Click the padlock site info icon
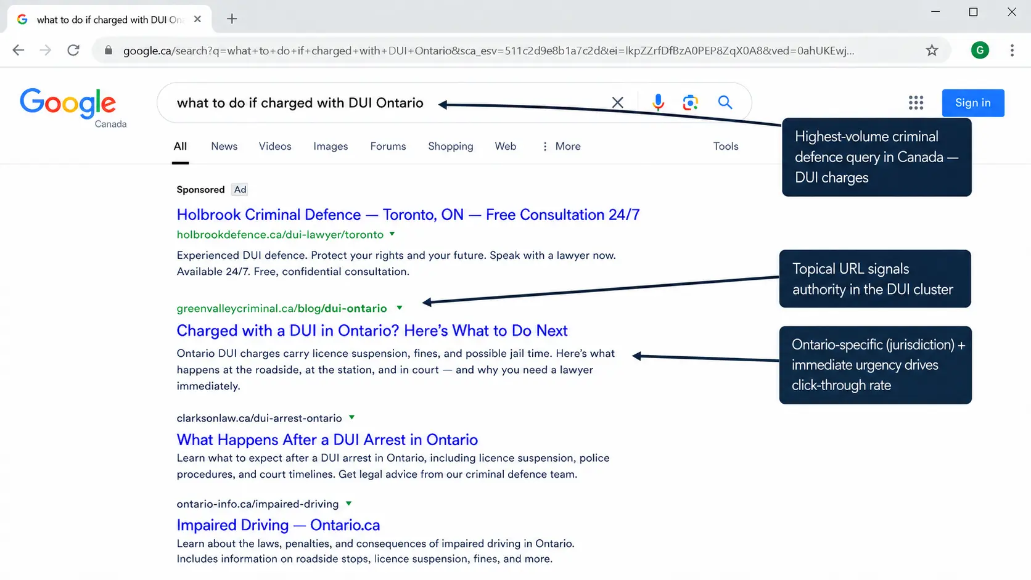The width and height of the screenshot is (1031, 580). 109,51
